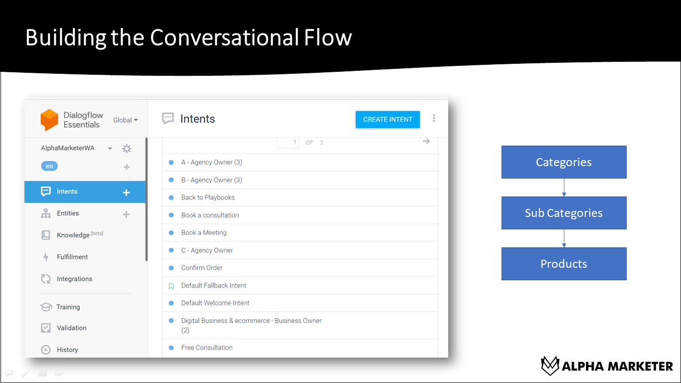Open the Training menu item
The height and width of the screenshot is (383, 681).
[x=68, y=307]
